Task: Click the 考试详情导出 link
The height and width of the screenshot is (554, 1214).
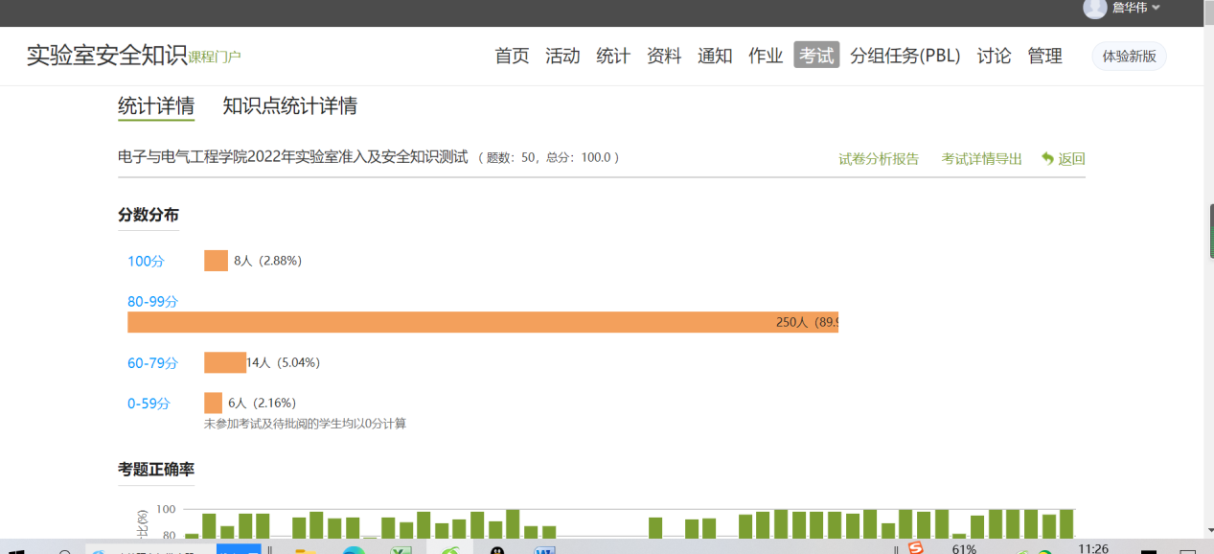Action: pos(981,159)
